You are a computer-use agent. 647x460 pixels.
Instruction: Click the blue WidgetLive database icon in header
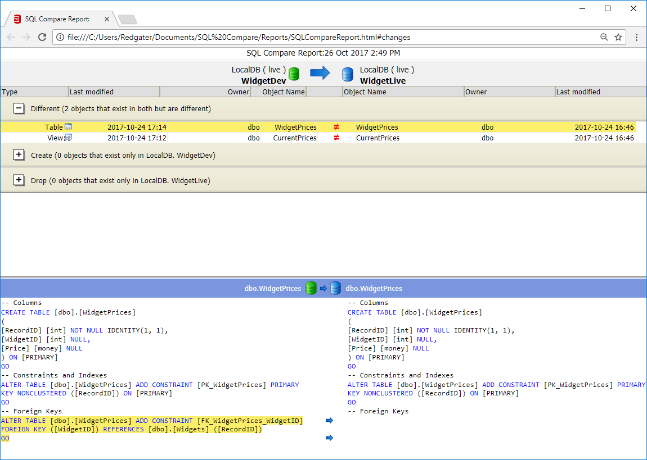point(348,75)
